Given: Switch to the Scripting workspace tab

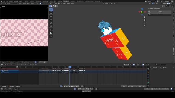Looking at the screenshot, I should [x=97, y=1].
